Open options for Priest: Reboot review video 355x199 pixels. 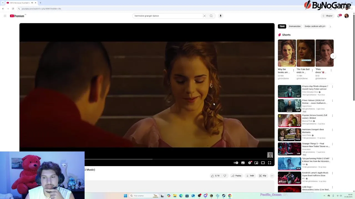click(333, 101)
